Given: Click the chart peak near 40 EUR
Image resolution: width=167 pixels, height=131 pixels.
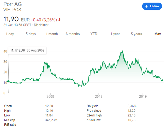Looking at the screenshot, I should pos(122,51).
